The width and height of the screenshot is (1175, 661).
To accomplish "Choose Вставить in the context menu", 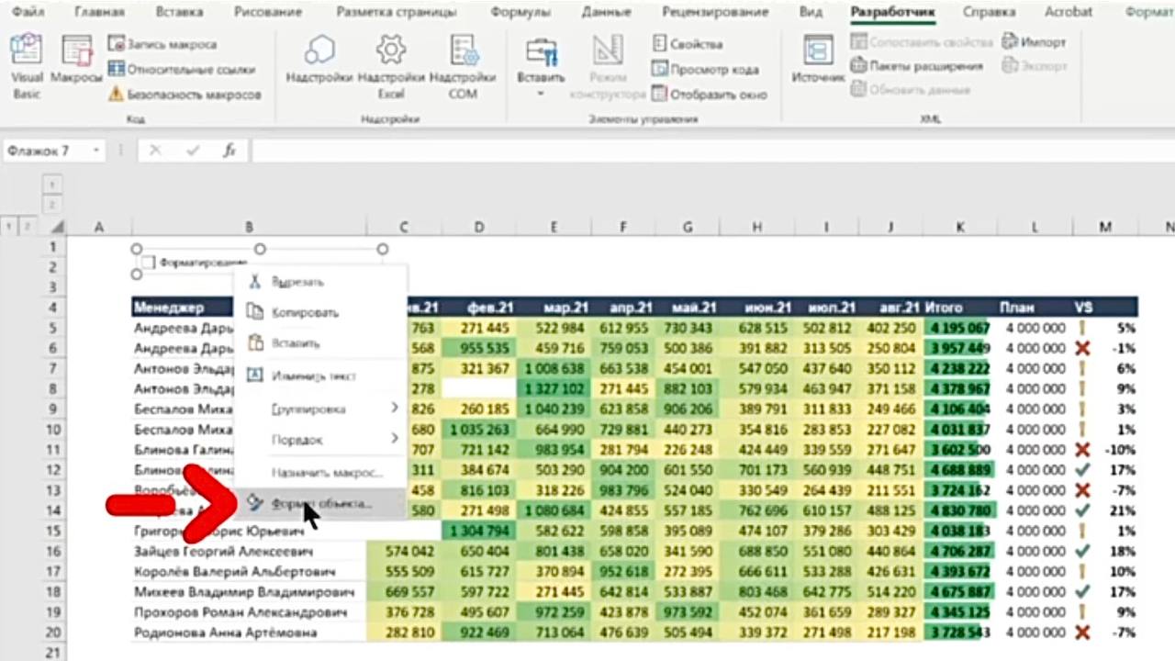I will coord(319,342).
